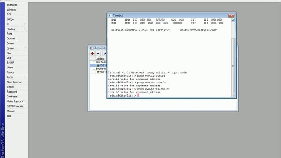Expand the System submenu
281x158 pixels.
click(x=16, y=48)
